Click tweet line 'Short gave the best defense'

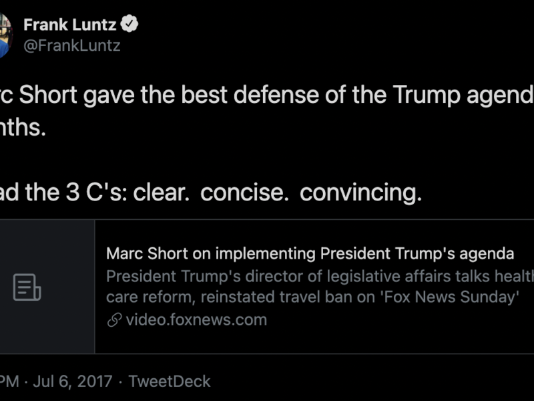click(167, 96)
